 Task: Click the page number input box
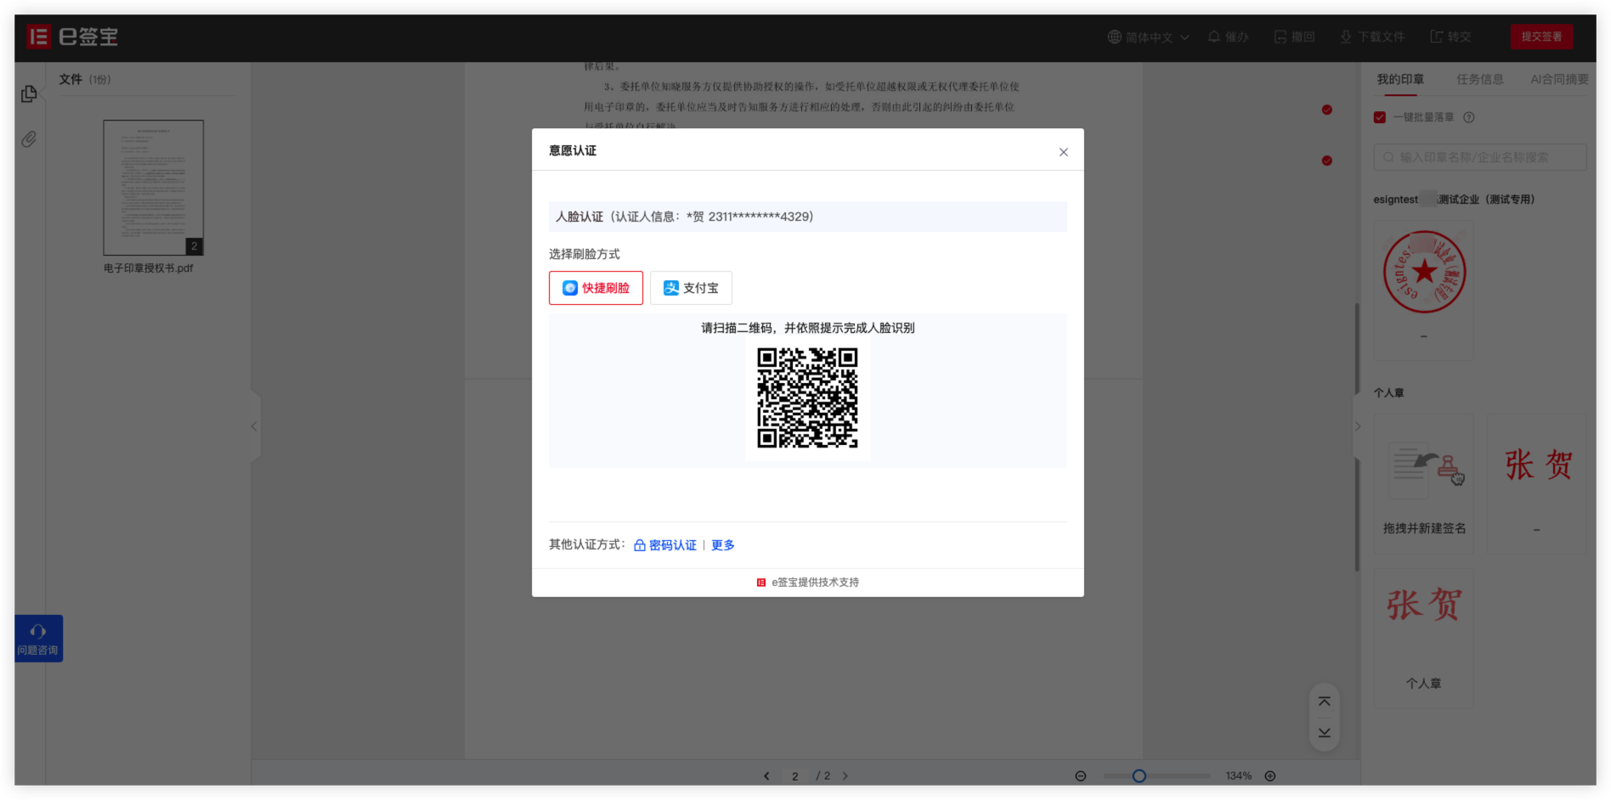coord(795,776)
